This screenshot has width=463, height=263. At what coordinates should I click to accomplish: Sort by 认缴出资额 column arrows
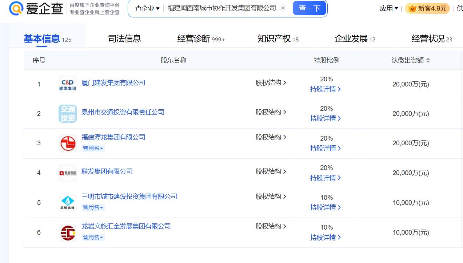(x=428, y=60)
